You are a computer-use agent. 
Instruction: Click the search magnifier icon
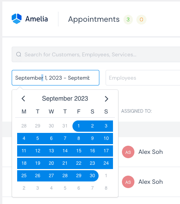click(19, 54)
